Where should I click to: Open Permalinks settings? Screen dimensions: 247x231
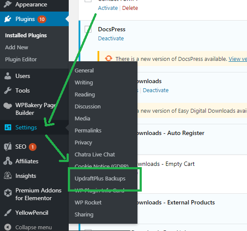(x=88, y=130)
